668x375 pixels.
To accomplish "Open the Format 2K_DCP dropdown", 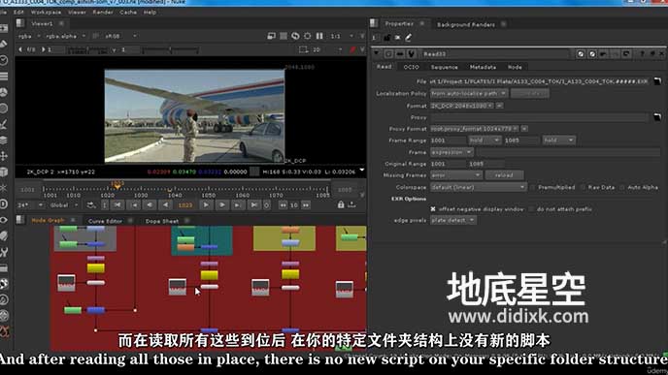I will [462, 106].
